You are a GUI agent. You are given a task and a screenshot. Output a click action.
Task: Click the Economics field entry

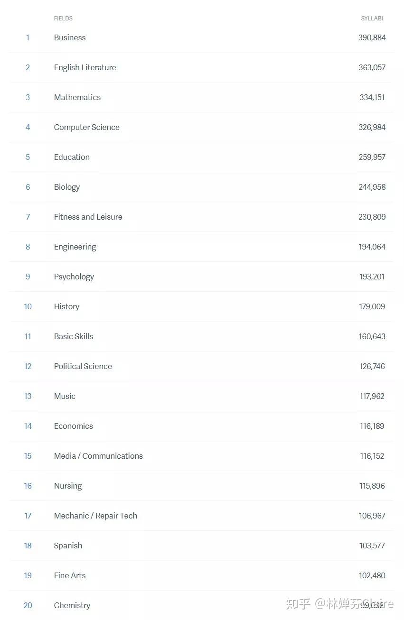(74, 426)
